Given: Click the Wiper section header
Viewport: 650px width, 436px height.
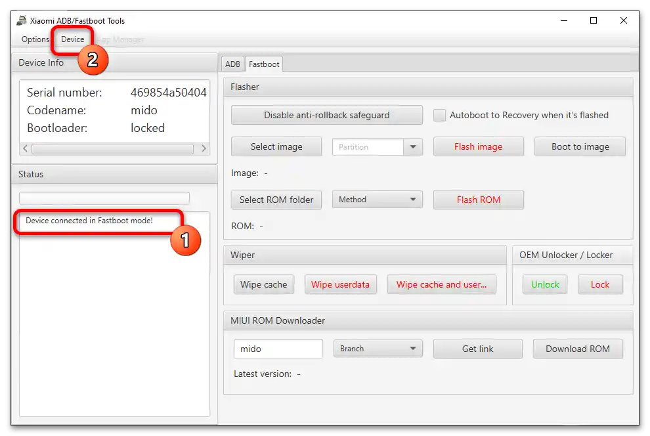Looking at the screenshot, I should point(365,255).
